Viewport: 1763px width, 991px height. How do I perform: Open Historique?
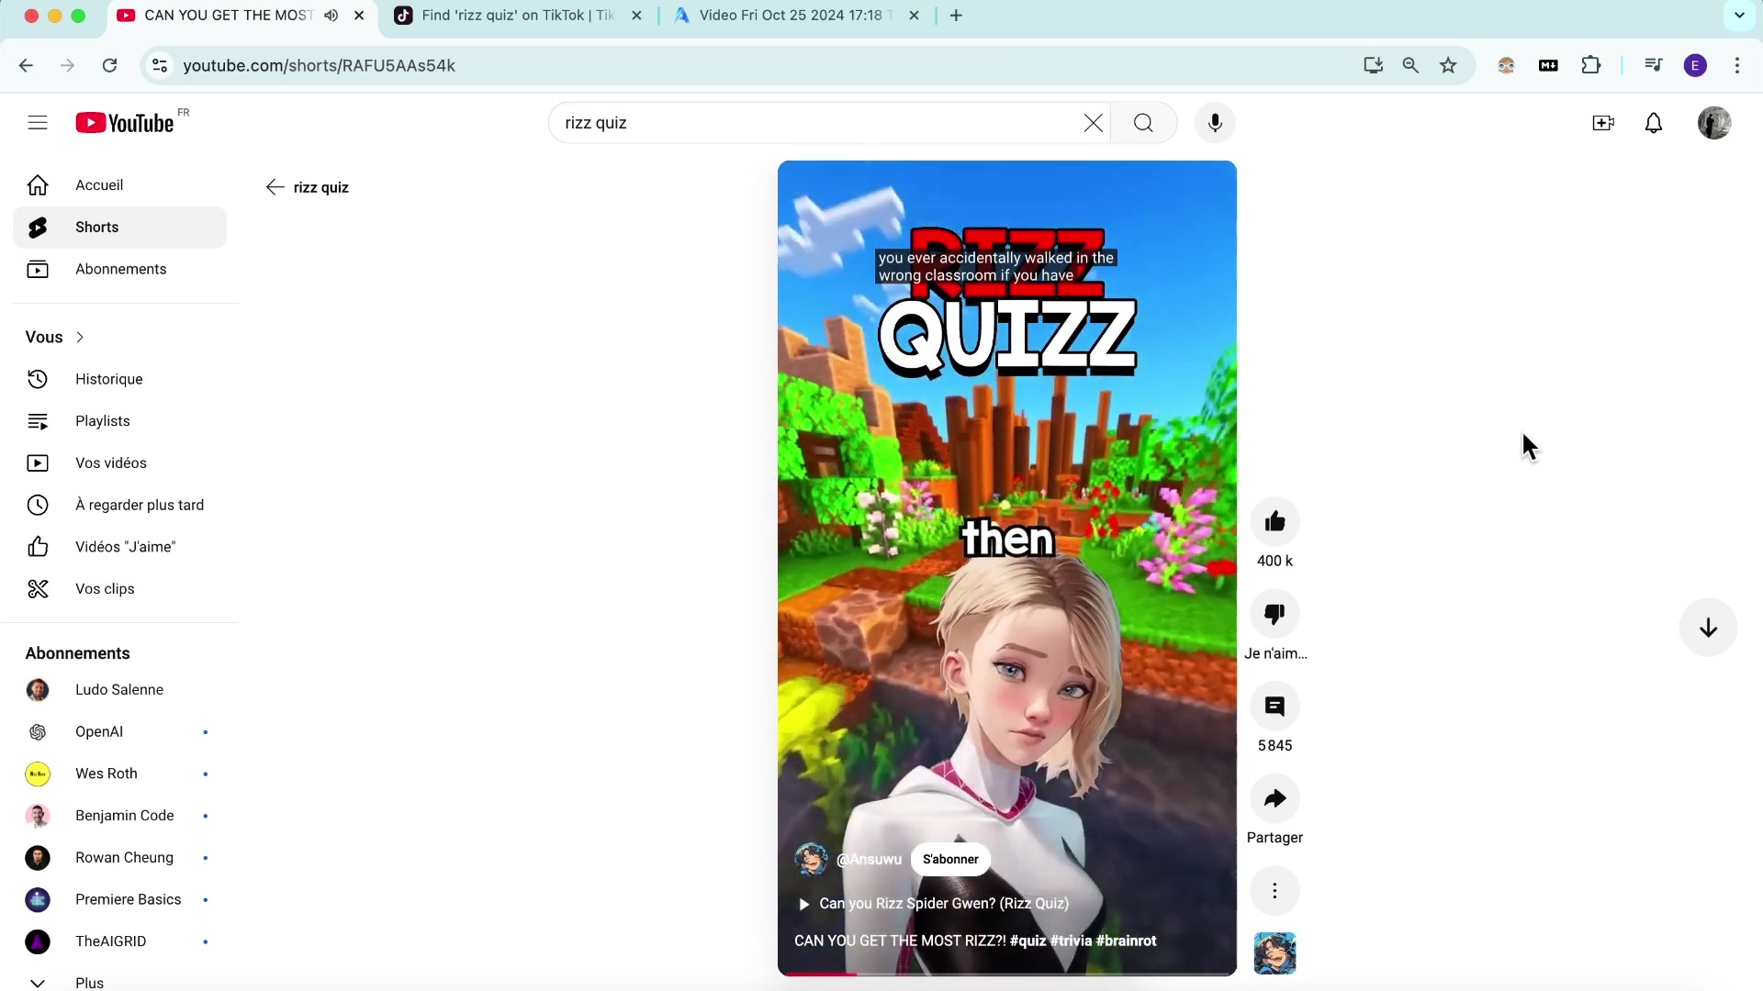(x=119, y=379)
